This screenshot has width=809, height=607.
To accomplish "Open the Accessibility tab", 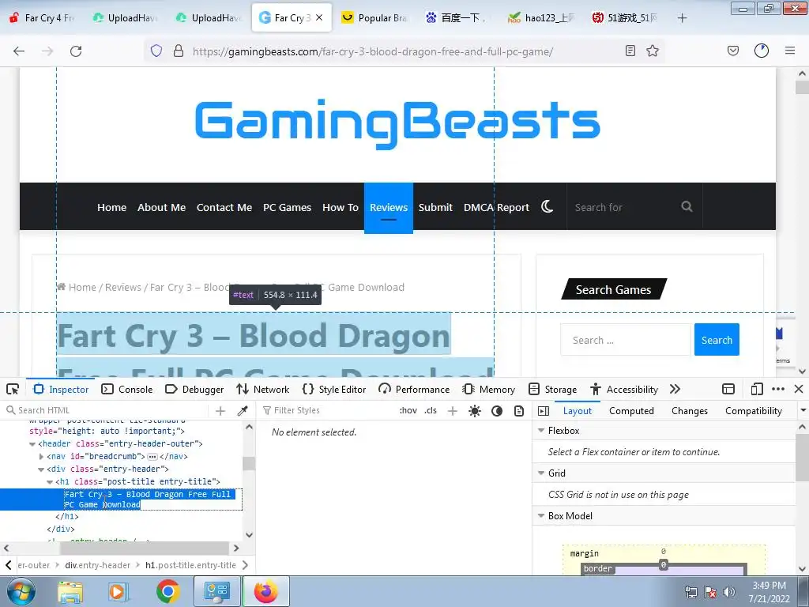I will [x=624, y=389].
